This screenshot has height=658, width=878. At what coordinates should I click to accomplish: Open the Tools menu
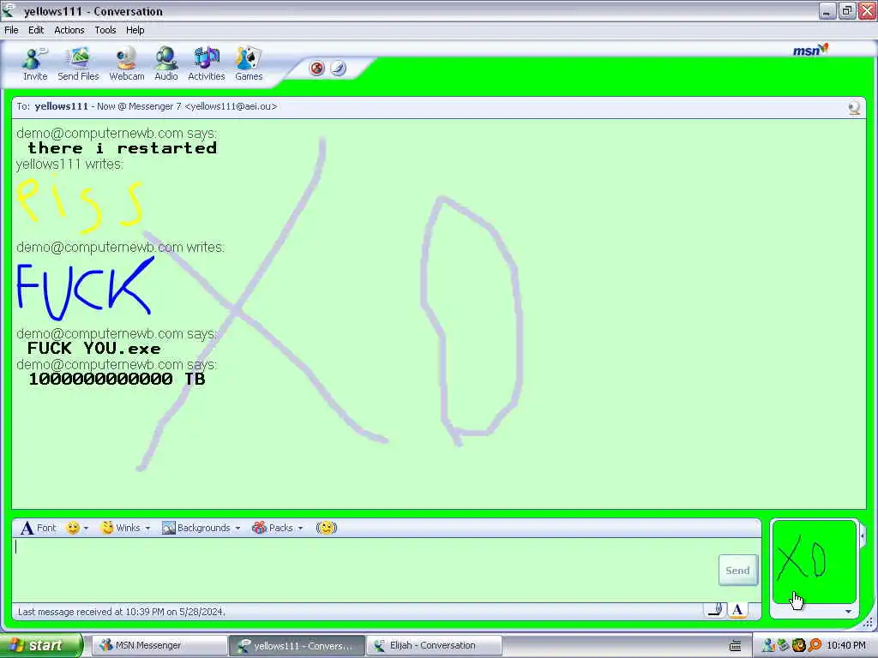pyautogui.click(x=105, y=30)
